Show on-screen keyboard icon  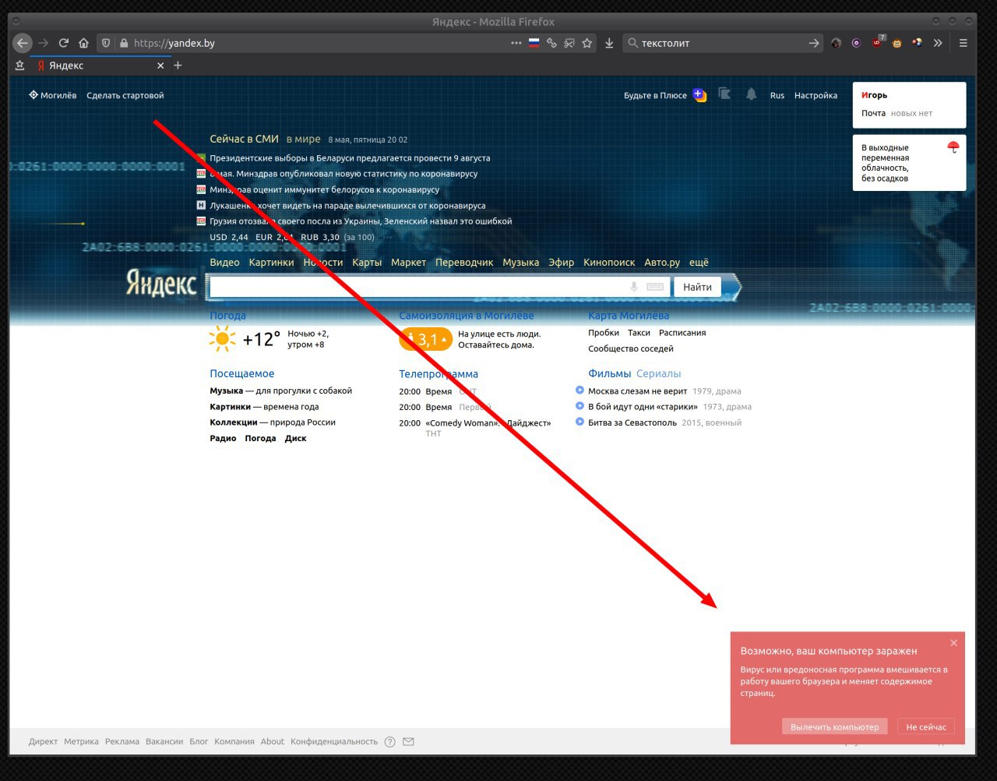(655, 287)
